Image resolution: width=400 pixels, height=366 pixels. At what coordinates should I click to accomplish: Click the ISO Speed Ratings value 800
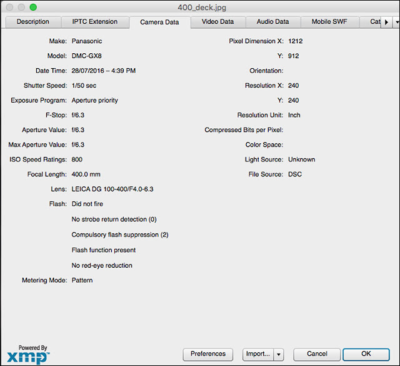[77, 160]
